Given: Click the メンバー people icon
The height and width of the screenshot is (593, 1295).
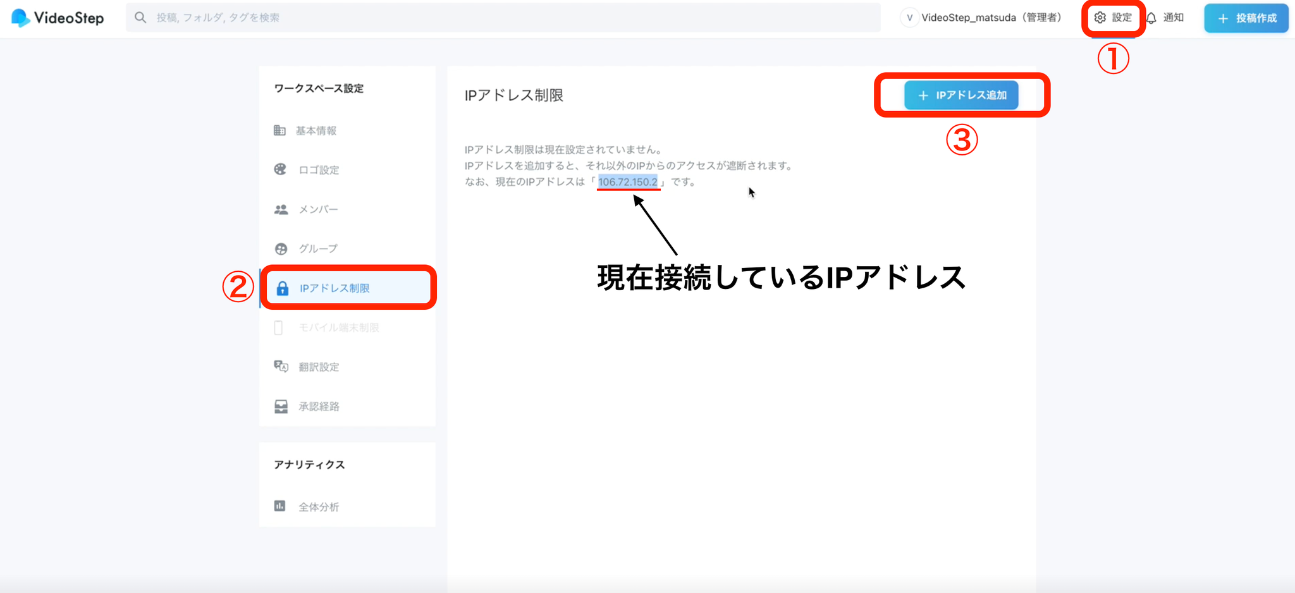Looking at the screenshot, I should pos(281,209).
